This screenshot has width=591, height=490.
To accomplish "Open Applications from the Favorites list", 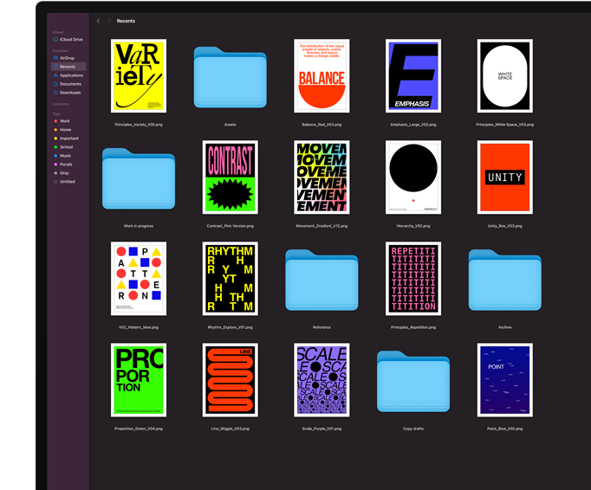I will click(71, 75).
